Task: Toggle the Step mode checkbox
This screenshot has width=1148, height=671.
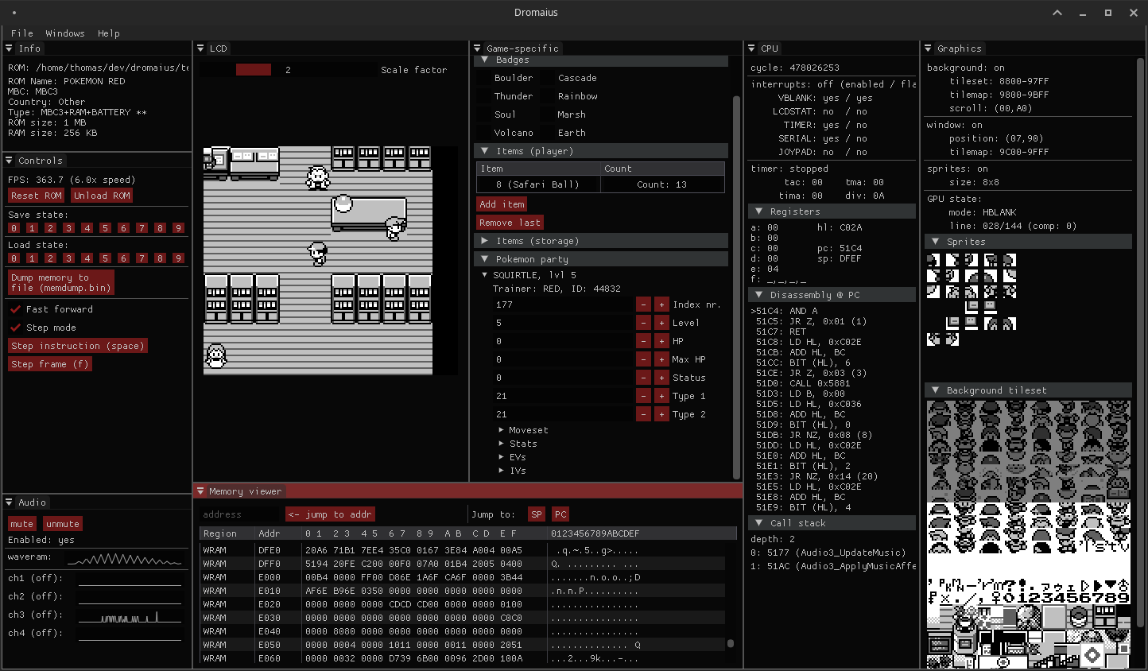Action: tap(15, 328)
